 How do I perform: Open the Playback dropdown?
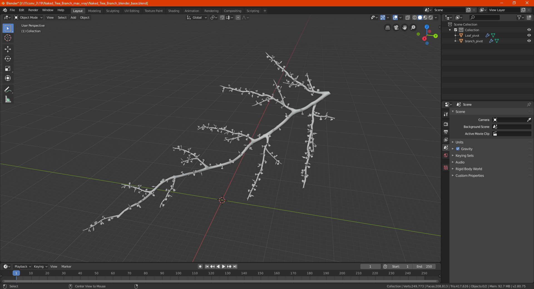pyautogui.click(x=23, y=266)
